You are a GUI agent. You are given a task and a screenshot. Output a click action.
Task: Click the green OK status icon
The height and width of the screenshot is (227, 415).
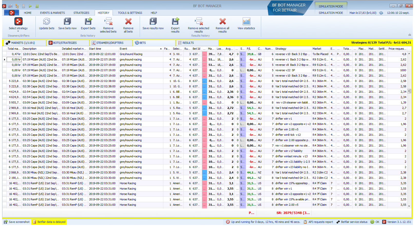[x=372, y=222]
